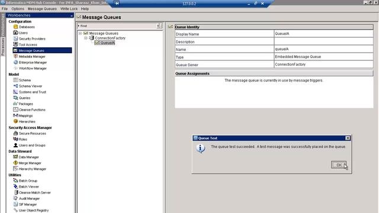Open the Merge Manager icon
379x213 pixels.
(x=16, y=163)
